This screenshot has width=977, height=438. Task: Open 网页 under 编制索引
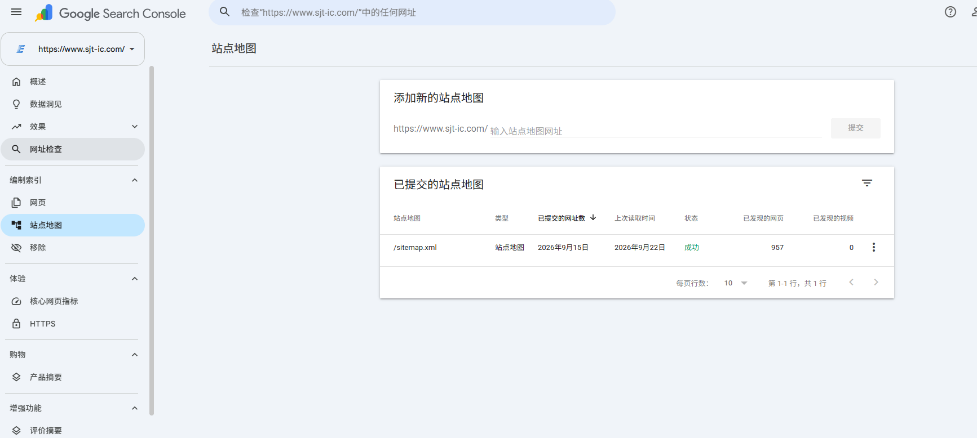tap(73, 203)
